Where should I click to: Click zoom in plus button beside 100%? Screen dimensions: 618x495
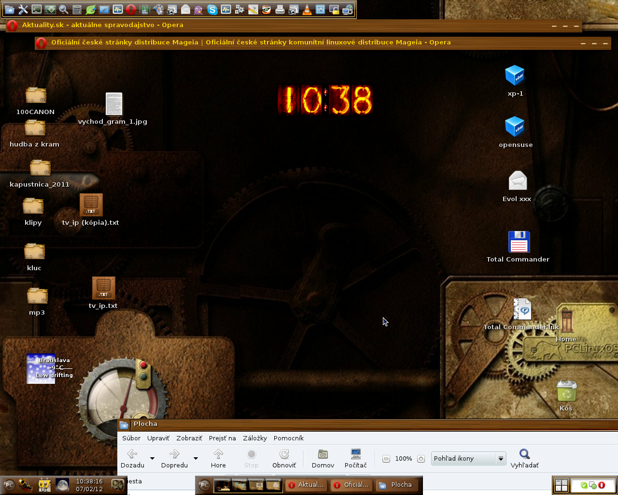pyautogui.click(x=421, y=459)
